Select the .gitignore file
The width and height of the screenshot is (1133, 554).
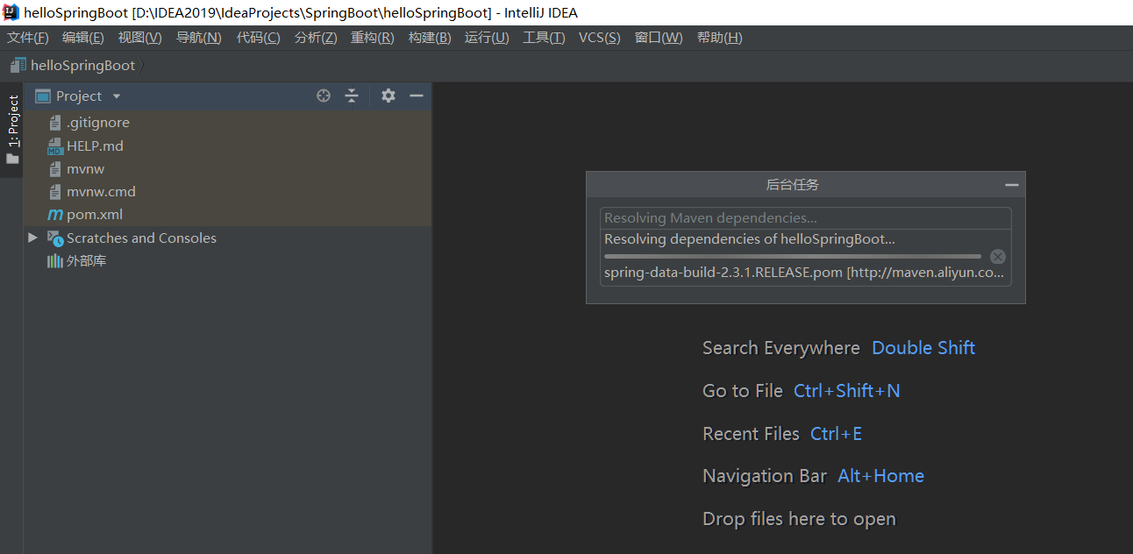click(97, 124)
